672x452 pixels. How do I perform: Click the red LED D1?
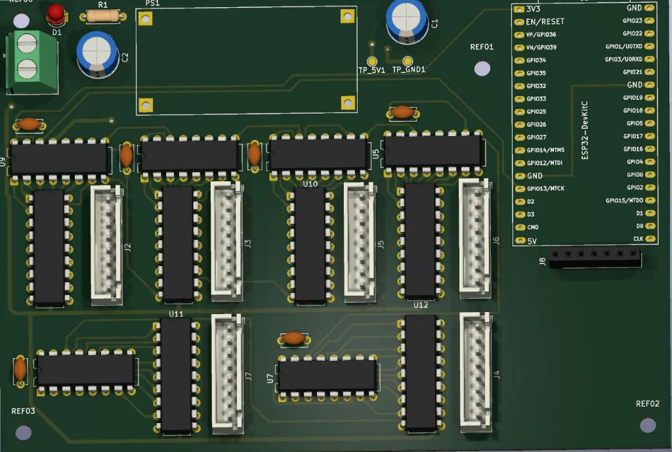click(x=56, y=14)
